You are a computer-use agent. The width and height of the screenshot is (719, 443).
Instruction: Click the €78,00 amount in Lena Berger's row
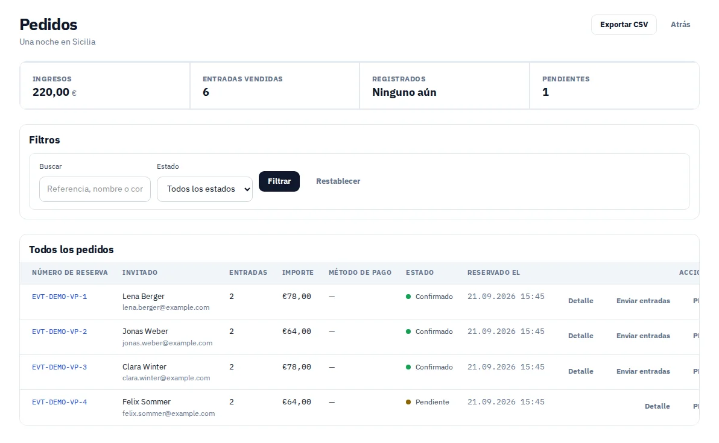(x=297, y=297)
